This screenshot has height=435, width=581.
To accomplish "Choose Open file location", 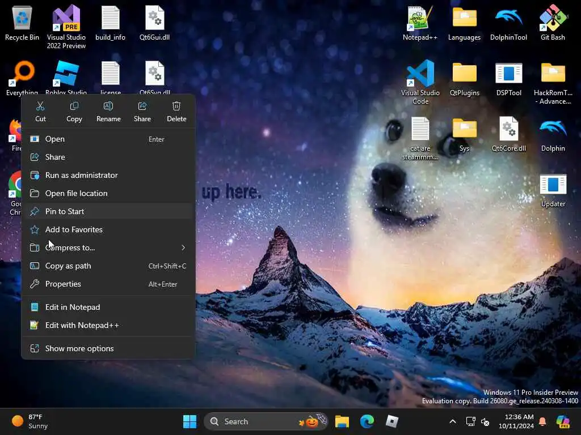I will click(x=108, y=194).
